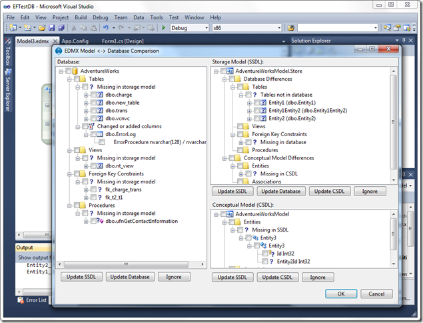Click Update Database below Database tree

point(130,277)
